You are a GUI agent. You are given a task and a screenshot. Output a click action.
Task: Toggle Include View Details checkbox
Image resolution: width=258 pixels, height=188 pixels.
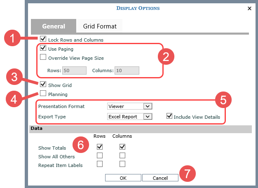[169, 117]
